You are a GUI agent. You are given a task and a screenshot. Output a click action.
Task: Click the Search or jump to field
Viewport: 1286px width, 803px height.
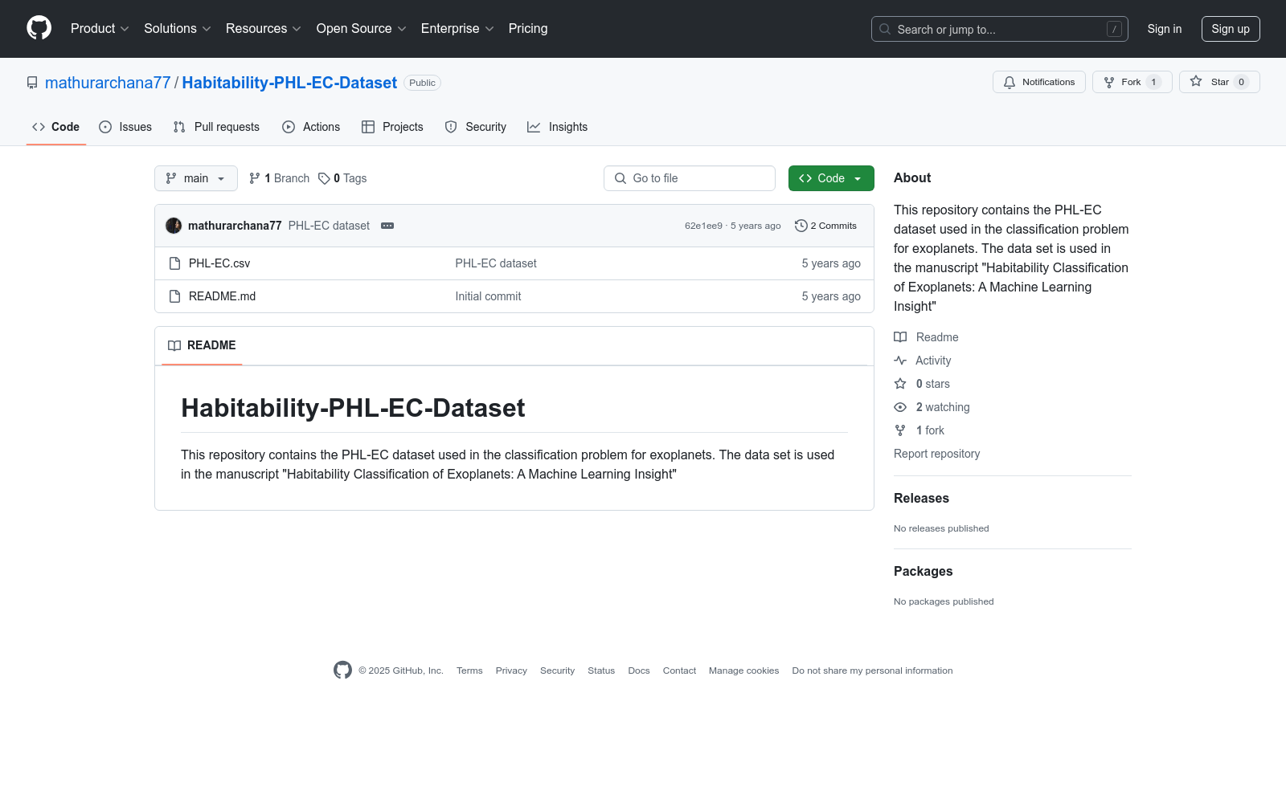pyautogui.click(x=1000, y=29)
